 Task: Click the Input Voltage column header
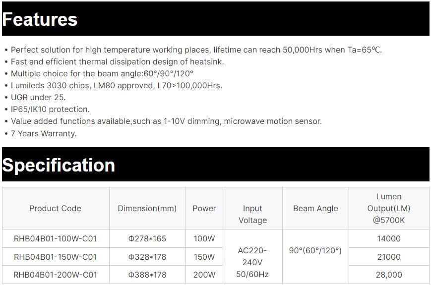point(252,214)
